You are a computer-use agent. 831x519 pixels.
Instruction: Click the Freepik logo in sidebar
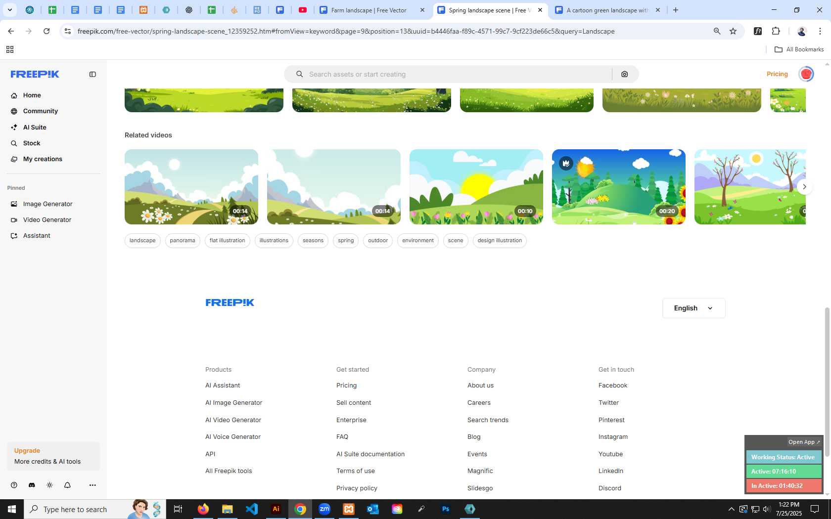35,74
